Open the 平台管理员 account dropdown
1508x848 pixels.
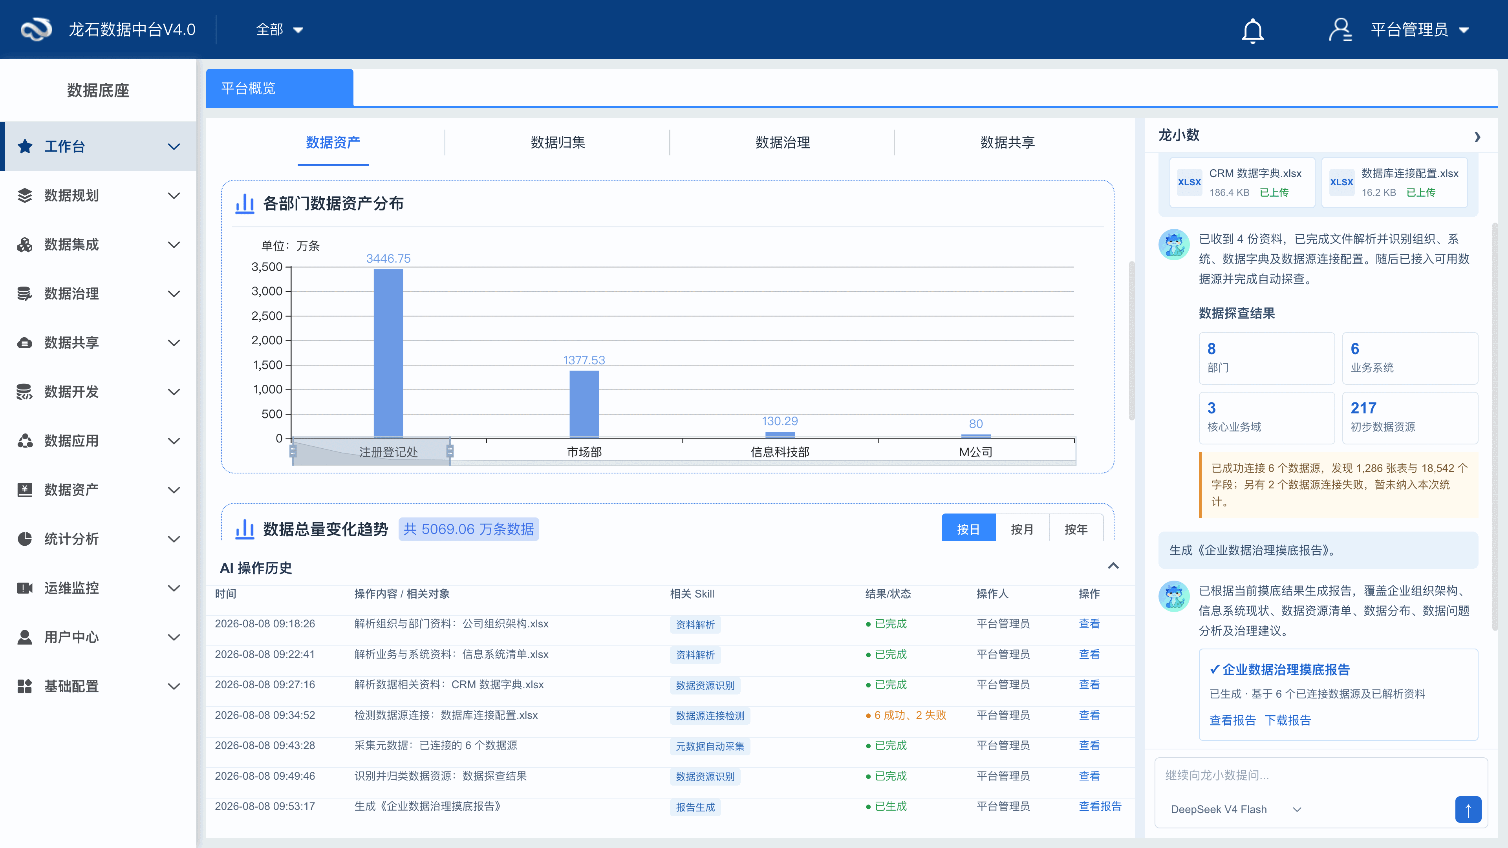pos(1420,30)
